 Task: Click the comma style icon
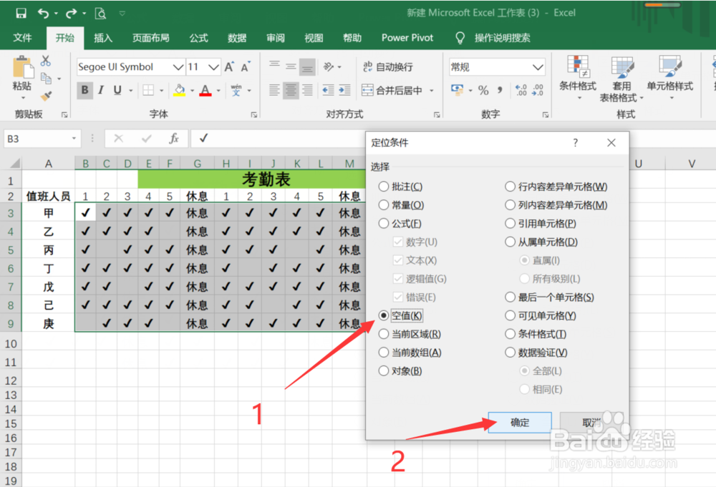pos(500,90)
